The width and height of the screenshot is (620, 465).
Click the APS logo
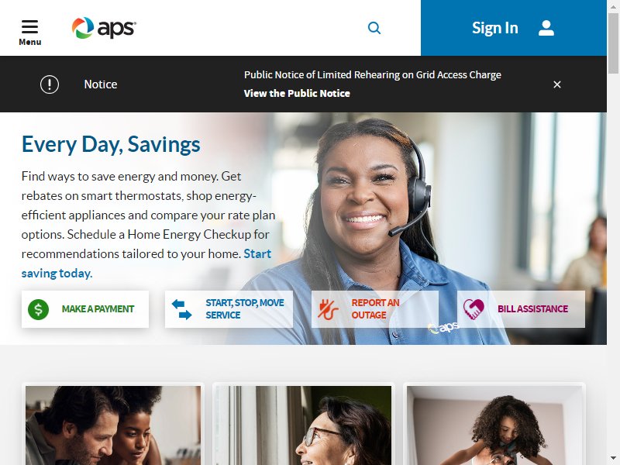[104, 28]
